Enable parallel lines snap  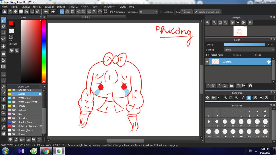pos(67,12)
